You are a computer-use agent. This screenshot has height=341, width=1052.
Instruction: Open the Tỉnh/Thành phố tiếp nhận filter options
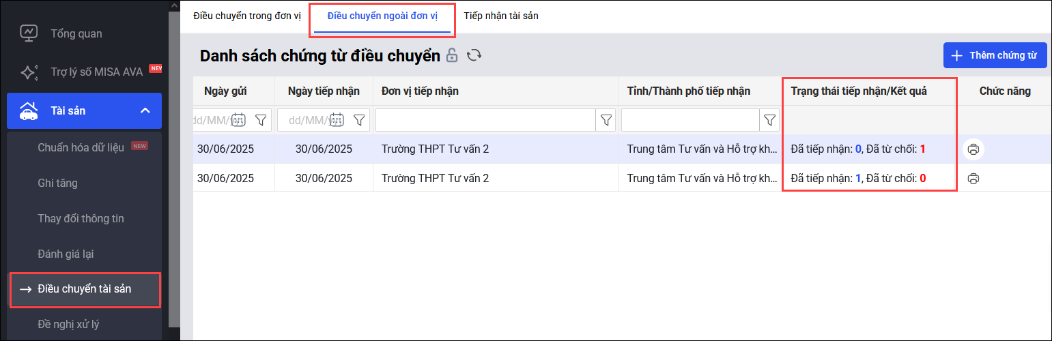[x=769, y=120]
